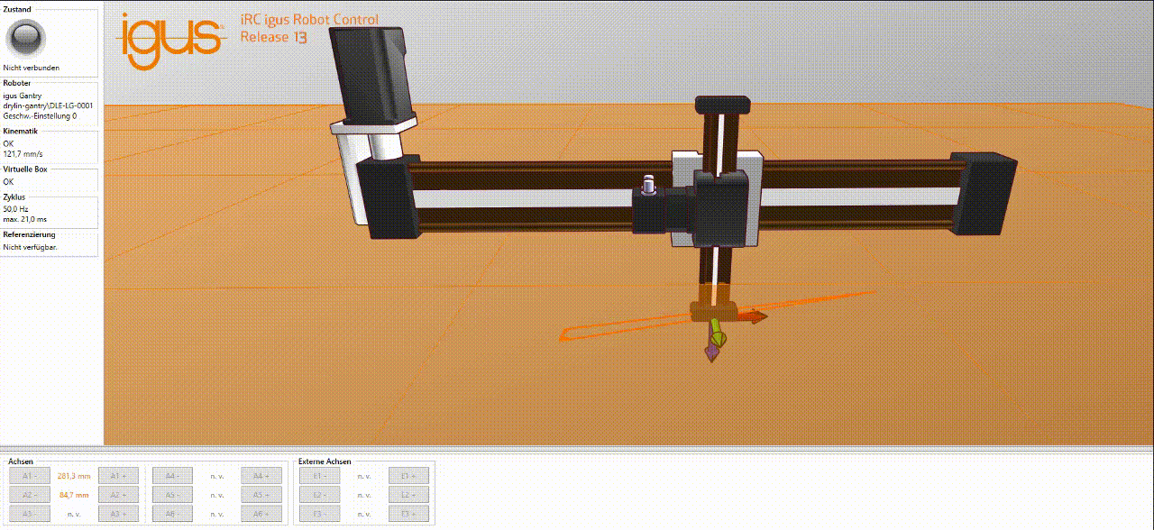Click the A4 + axis button
The width and height of the screenshot is (1154, 530).
261,476
